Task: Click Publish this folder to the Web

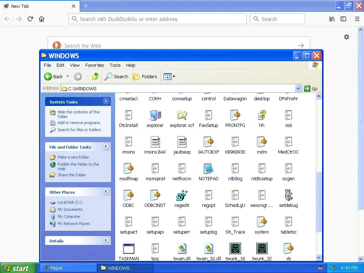Action: click(78, 166)
